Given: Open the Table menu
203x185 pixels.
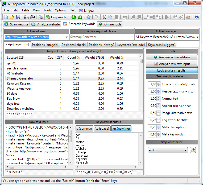Looking at the screenshot, I should tap(25, 10).
